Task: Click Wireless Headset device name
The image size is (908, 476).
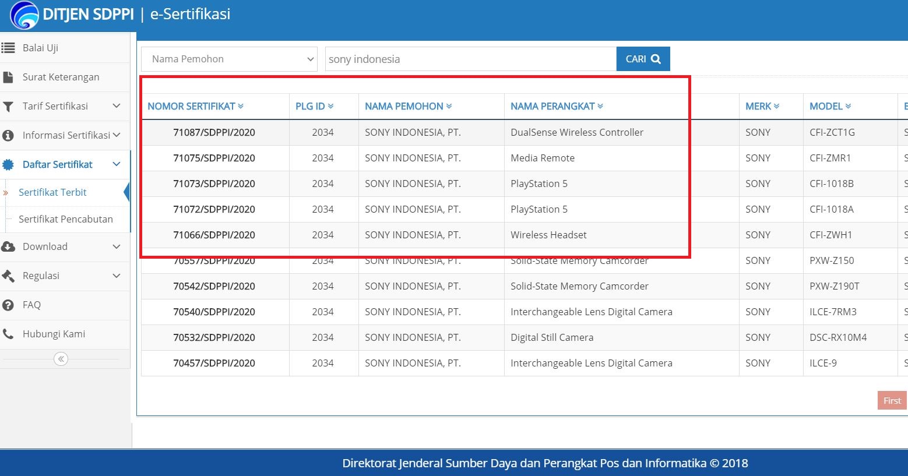Action: tap(548, 235)
